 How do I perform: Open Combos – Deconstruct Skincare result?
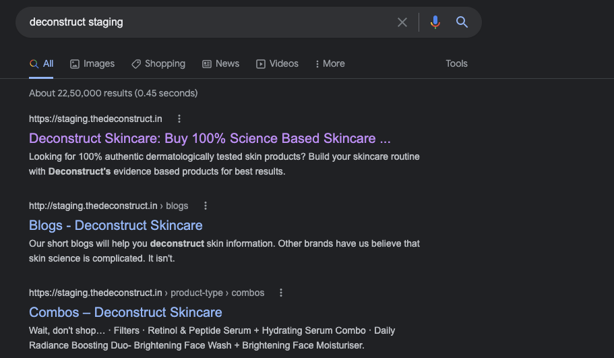tap(125, 312)
